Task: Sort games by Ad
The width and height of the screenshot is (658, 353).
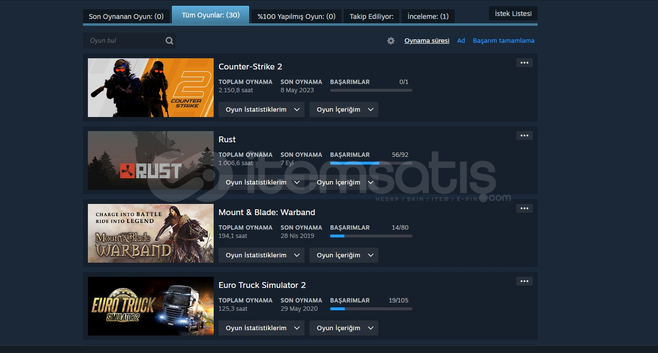Action: tap(461, 41)
